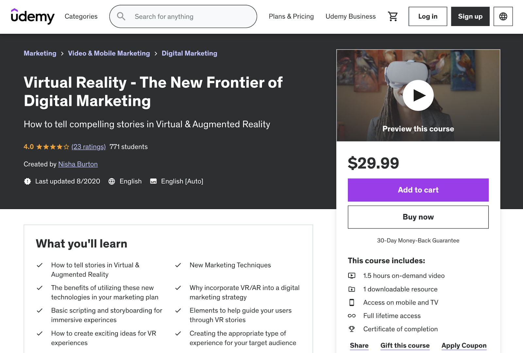Click the last updated alert icon
The image size is (523, 353).
pos(27,181)
